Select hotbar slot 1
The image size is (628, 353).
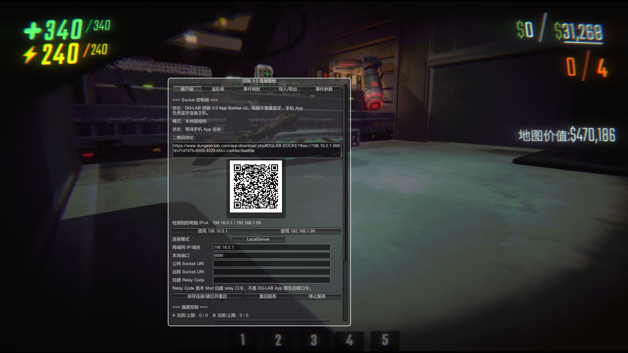242,340
